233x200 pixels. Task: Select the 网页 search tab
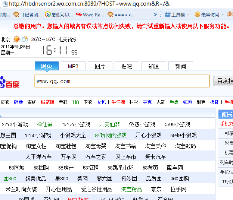(47, 66)
